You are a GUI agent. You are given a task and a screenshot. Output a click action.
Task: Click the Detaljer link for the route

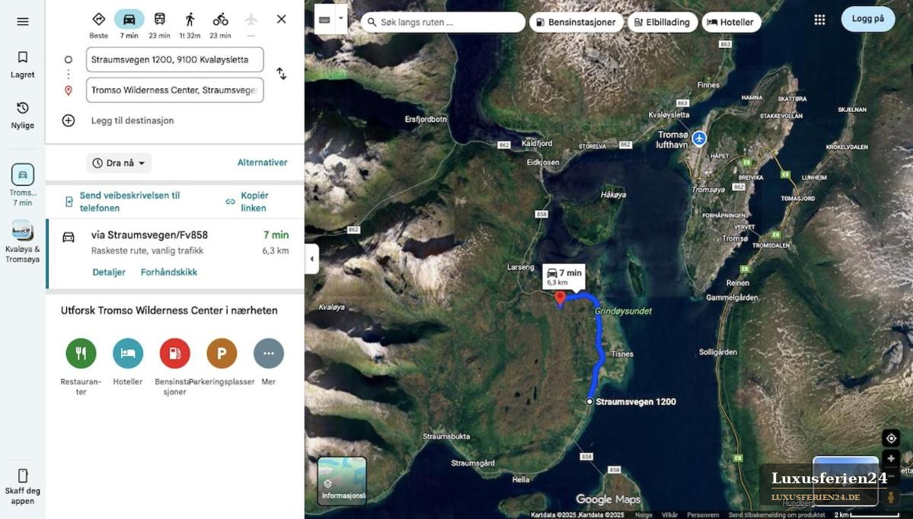point(109,272)
